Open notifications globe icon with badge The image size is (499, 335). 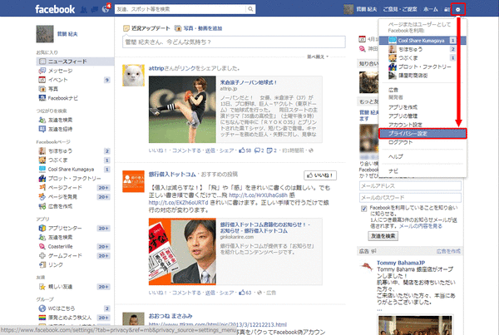[x=106, y=9]
